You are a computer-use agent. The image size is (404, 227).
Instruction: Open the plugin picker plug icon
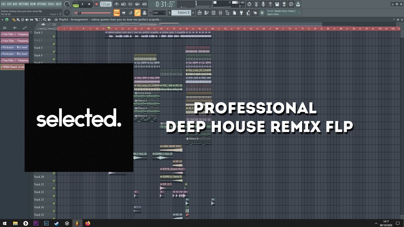(241, 13)
